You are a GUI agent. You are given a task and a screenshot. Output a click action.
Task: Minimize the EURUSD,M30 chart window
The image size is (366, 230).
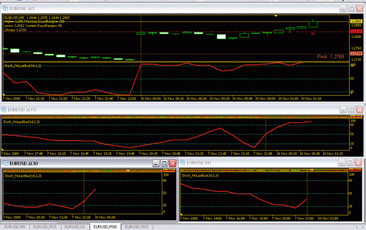pos(156,163)
